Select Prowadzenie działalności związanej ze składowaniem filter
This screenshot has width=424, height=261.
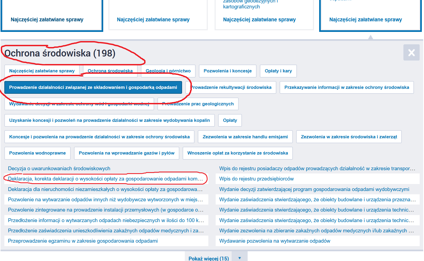93,88
